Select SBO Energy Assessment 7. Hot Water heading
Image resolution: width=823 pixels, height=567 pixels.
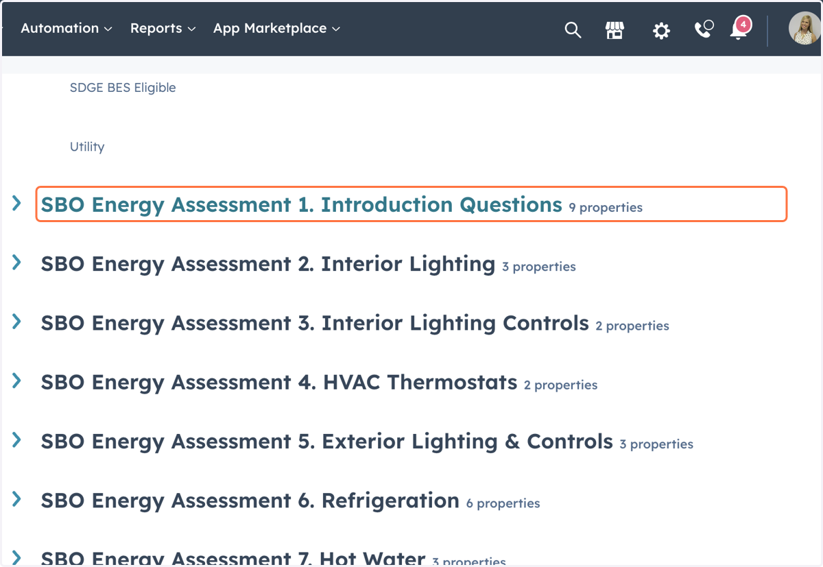[233, 557]
